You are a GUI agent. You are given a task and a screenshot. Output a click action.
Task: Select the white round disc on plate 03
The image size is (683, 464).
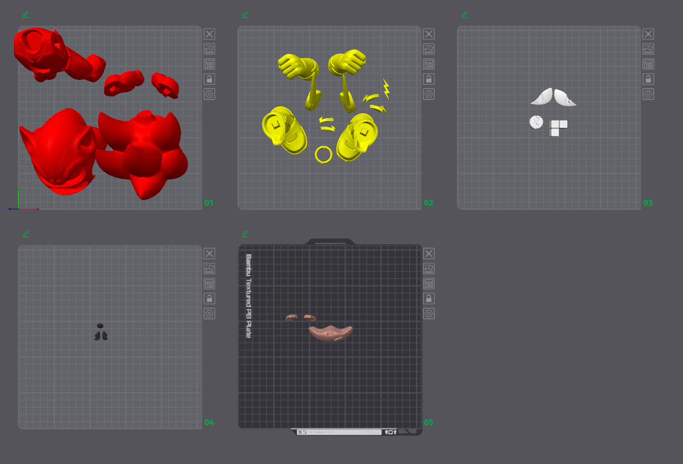pyautogui.click(x=536, y=122)
